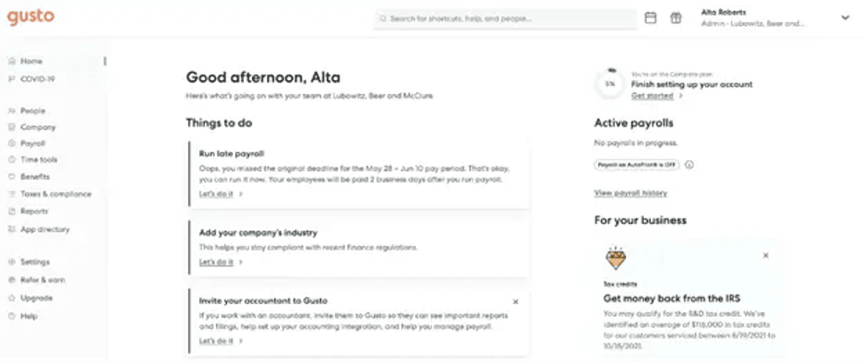
Task: Dismiss the Invite your accountant card
Action: 516,301
